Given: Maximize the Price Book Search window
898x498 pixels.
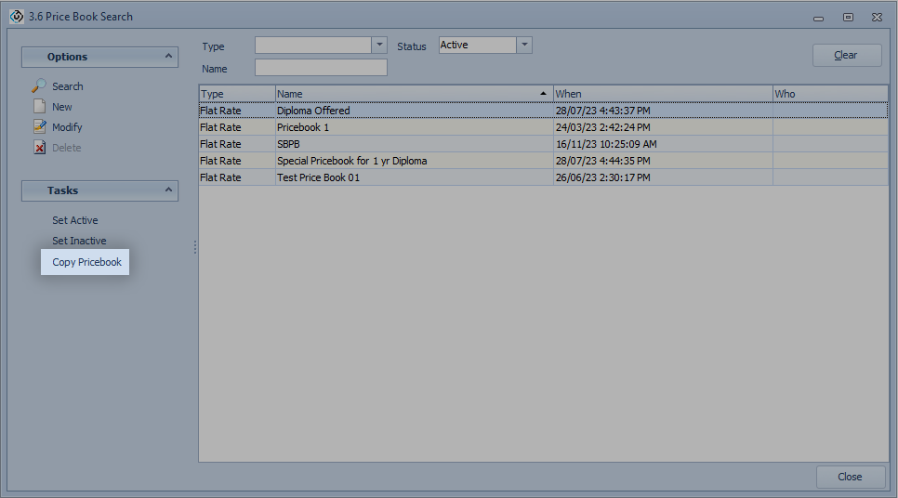Looking at the screenshot, I should tap(848, 17).
